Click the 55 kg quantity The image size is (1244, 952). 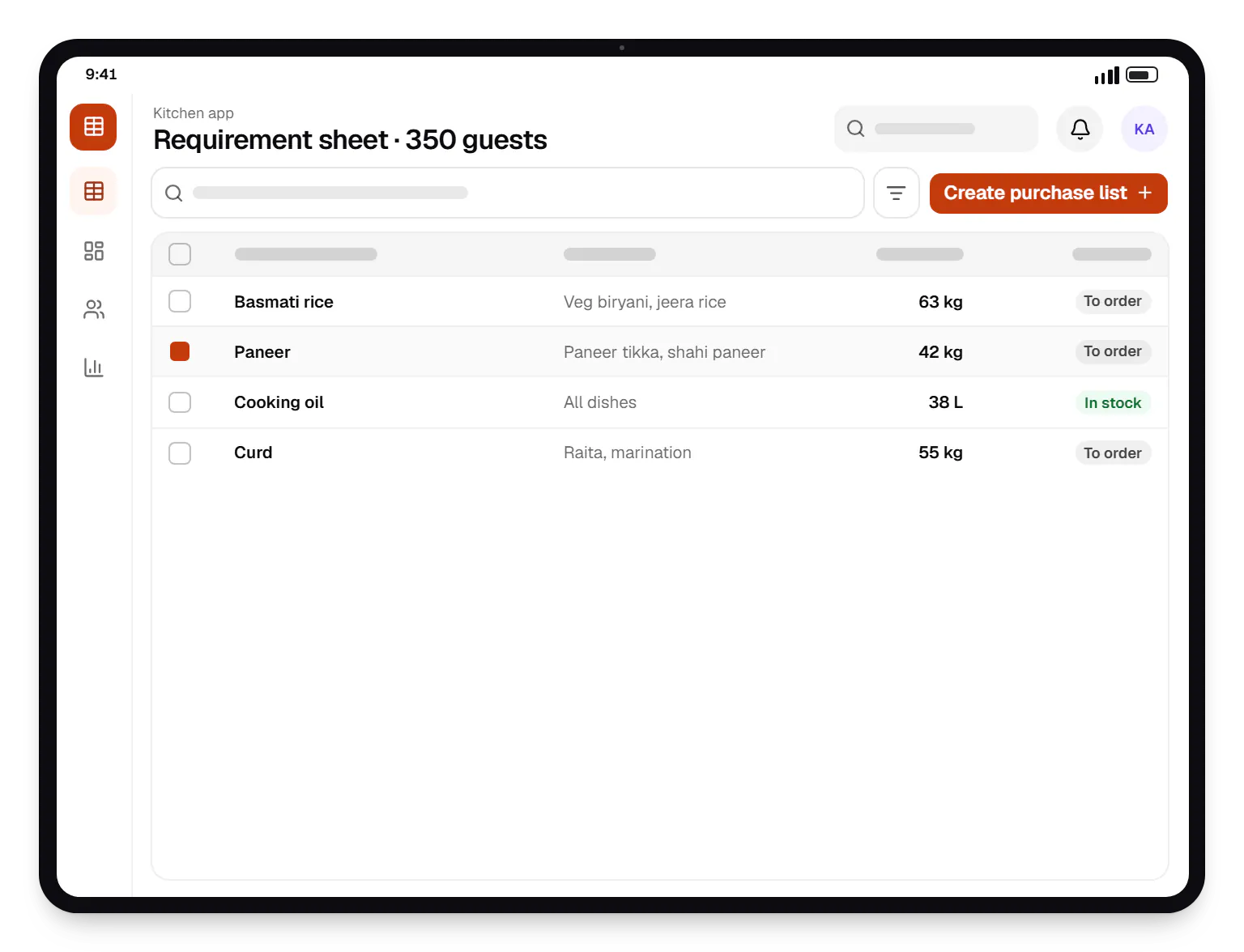click(940, 453)
